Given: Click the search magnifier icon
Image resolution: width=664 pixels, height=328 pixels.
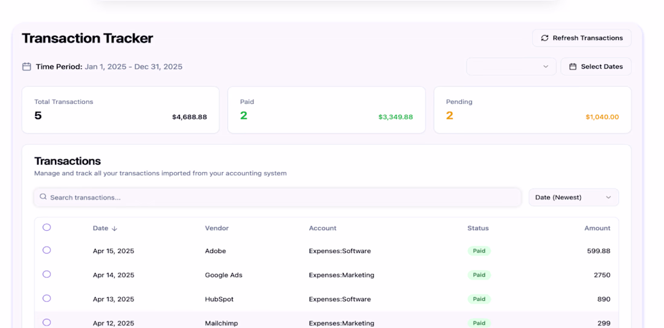Looking at the screenshot, I should click(43, 197).
